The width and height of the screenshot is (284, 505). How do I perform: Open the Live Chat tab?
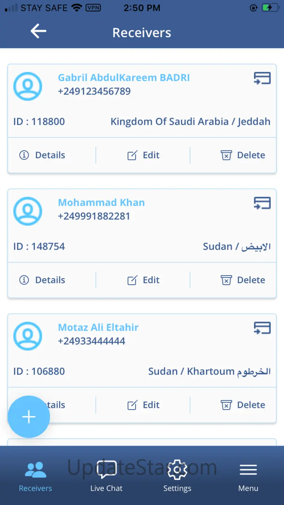106,476
